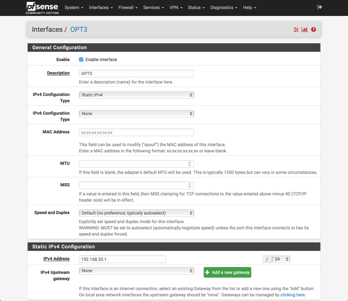Open the Services menu
Viewport: 348px width, 301px height.
[153, 7]
